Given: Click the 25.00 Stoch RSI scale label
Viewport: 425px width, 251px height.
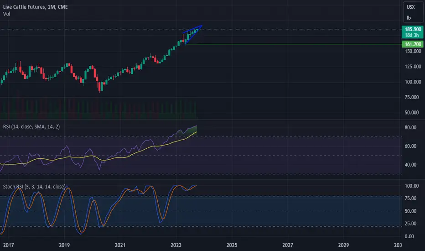Looking at the screenshot, I should pos(410,224).
